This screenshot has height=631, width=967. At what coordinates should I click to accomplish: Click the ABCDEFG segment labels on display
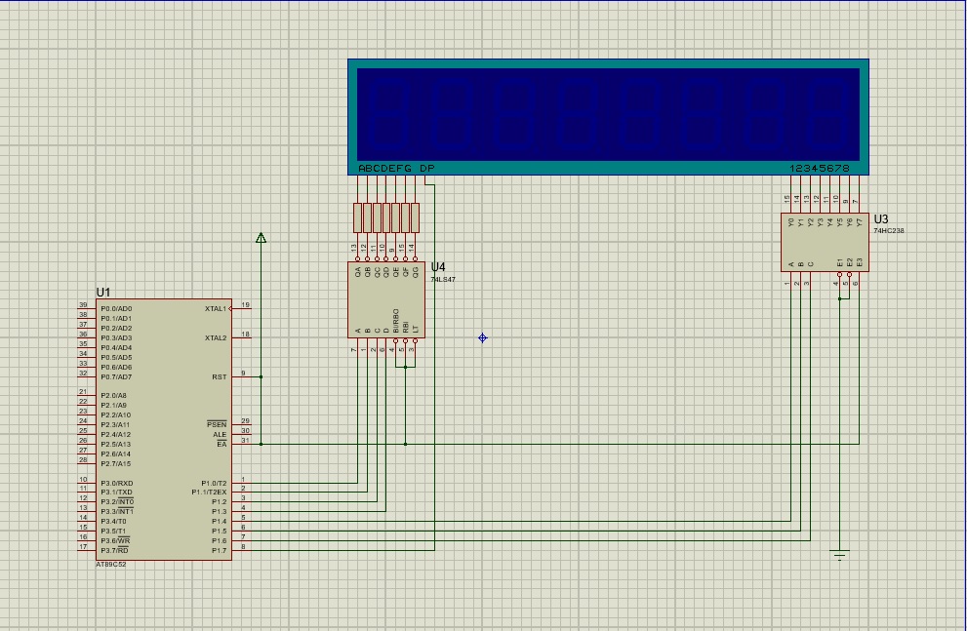click(384, 168)
